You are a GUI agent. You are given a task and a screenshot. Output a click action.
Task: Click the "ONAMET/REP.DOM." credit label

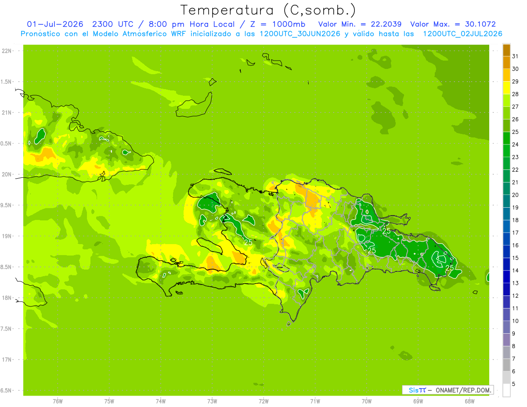(463, 390)
